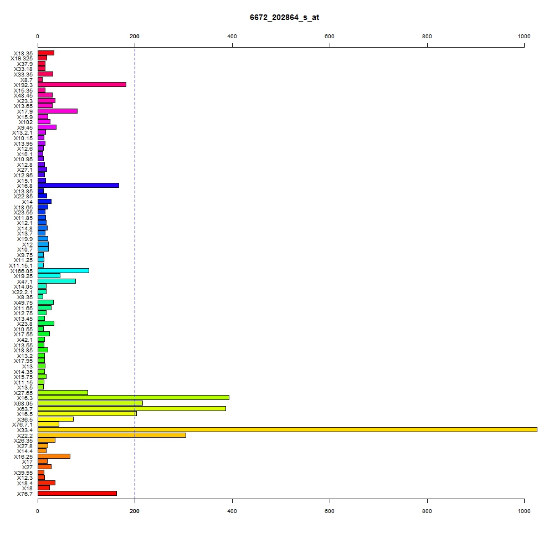The image size is (554, 554).
Task: Click the X10.7 label
Action: coord(25,249)
